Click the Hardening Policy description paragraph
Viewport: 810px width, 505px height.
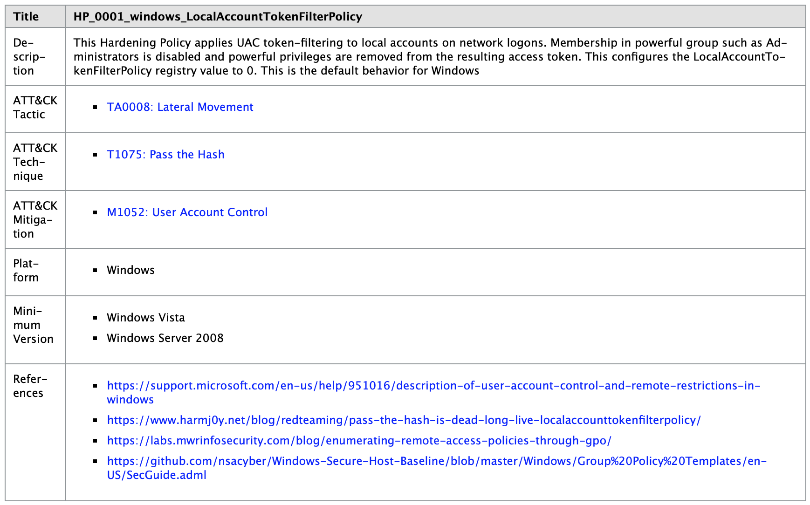[x=430, y=57]
